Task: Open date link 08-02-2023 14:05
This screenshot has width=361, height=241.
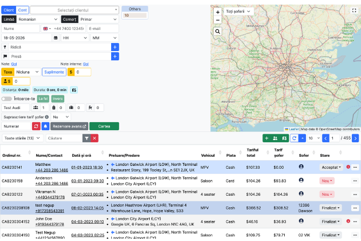Action: click(x=88, y=208)
